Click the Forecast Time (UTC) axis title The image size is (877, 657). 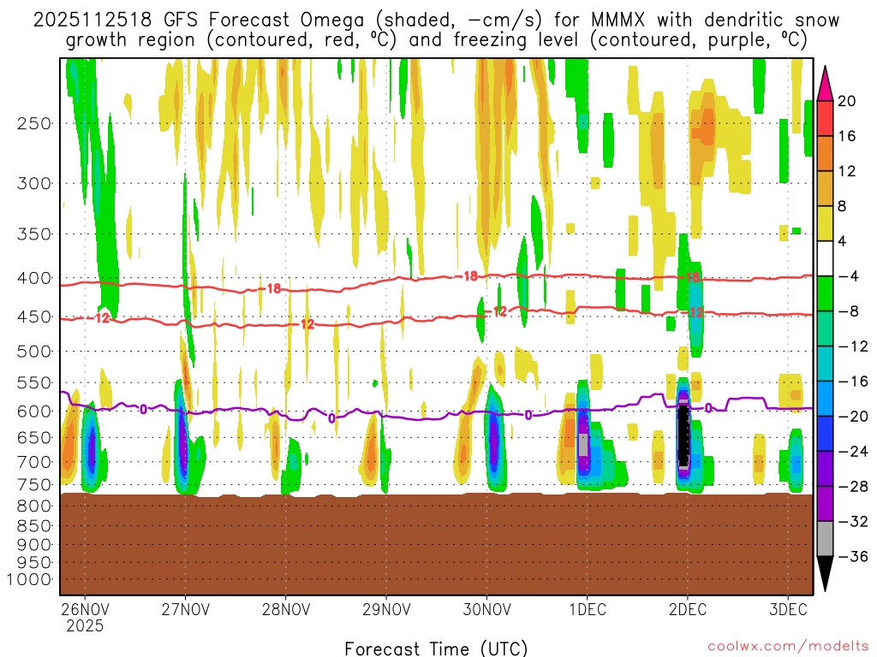tap(436, 648)
